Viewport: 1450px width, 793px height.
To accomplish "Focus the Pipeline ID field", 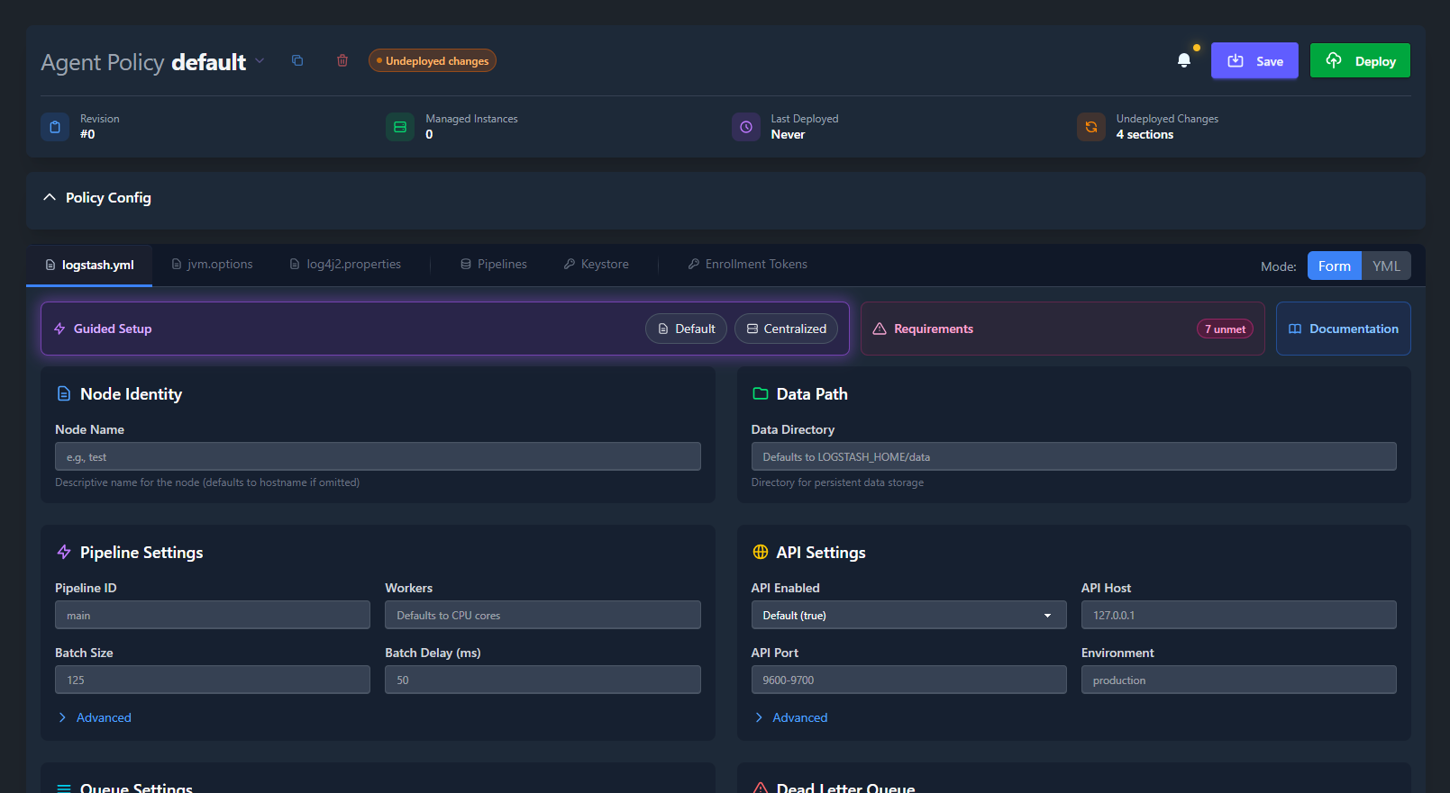I will click(213, 615).
